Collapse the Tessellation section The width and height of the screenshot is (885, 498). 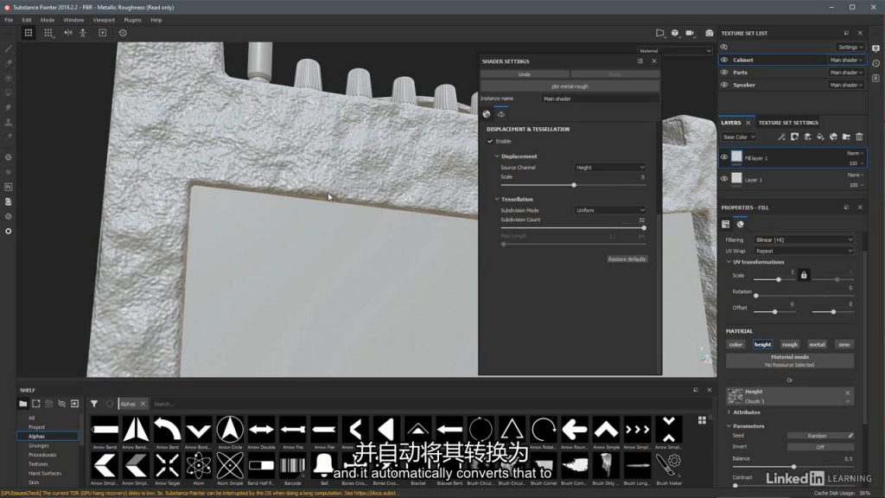coord(497,200)
